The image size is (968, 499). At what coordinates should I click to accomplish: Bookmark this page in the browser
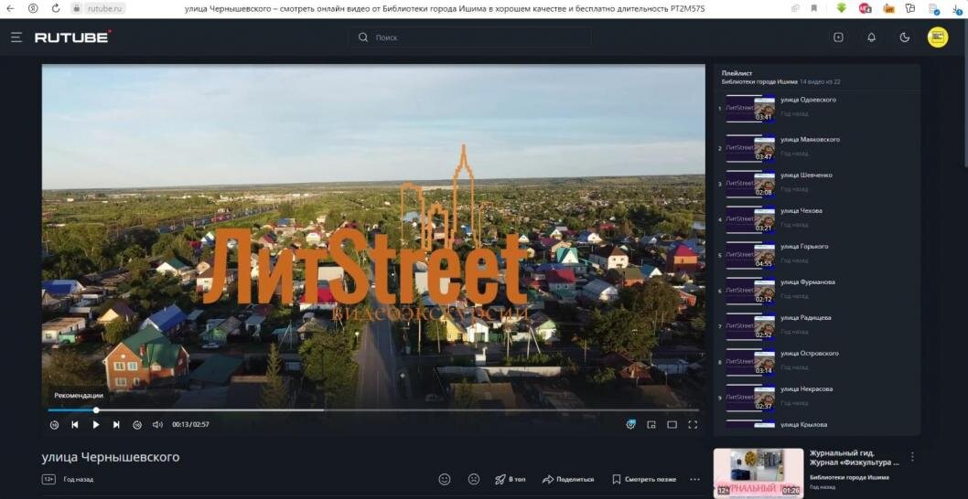pos(814,8)
